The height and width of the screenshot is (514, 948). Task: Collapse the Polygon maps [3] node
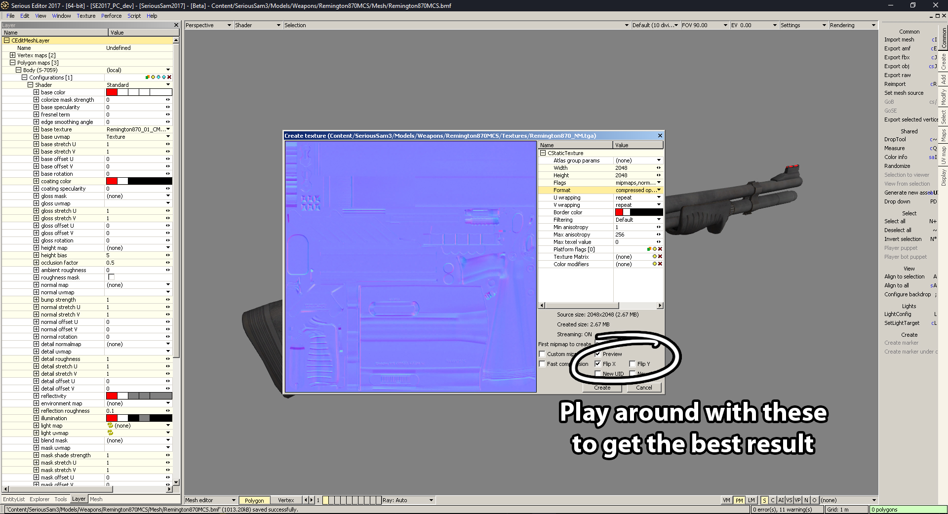point(13,63)
